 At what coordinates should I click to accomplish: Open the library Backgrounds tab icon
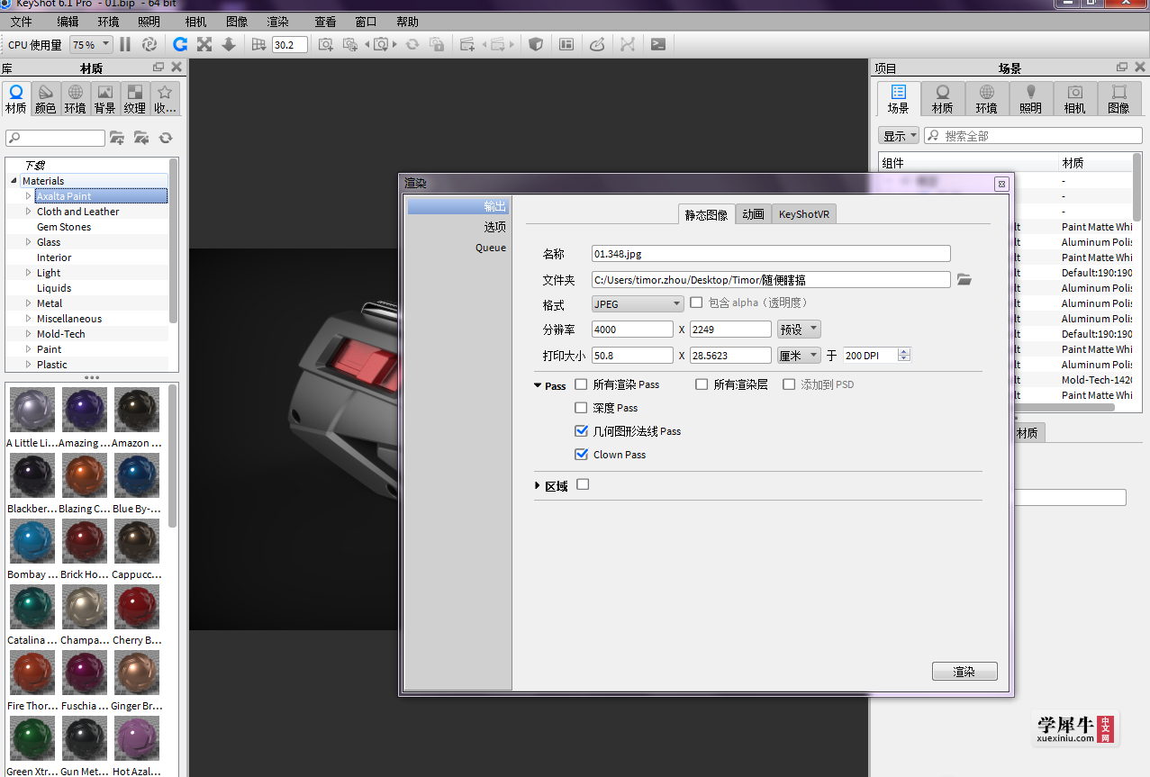coord(105,99)
